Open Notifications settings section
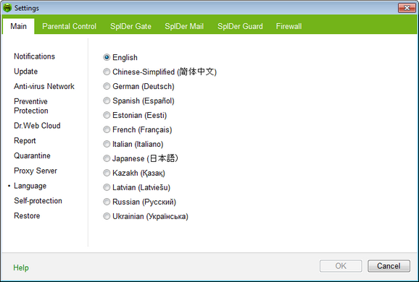 click(x=35, y=56)
